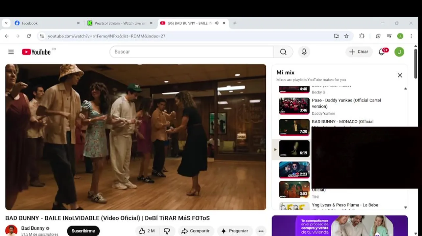Open the green J account avatar on YouTube
Image resolution: width=422 pixels, height=236 pixels.
click(x=399, y=52)
